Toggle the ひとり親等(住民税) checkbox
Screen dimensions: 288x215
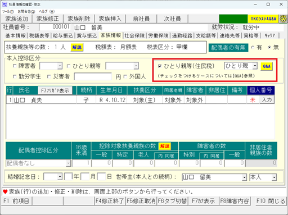click(160, 66)
